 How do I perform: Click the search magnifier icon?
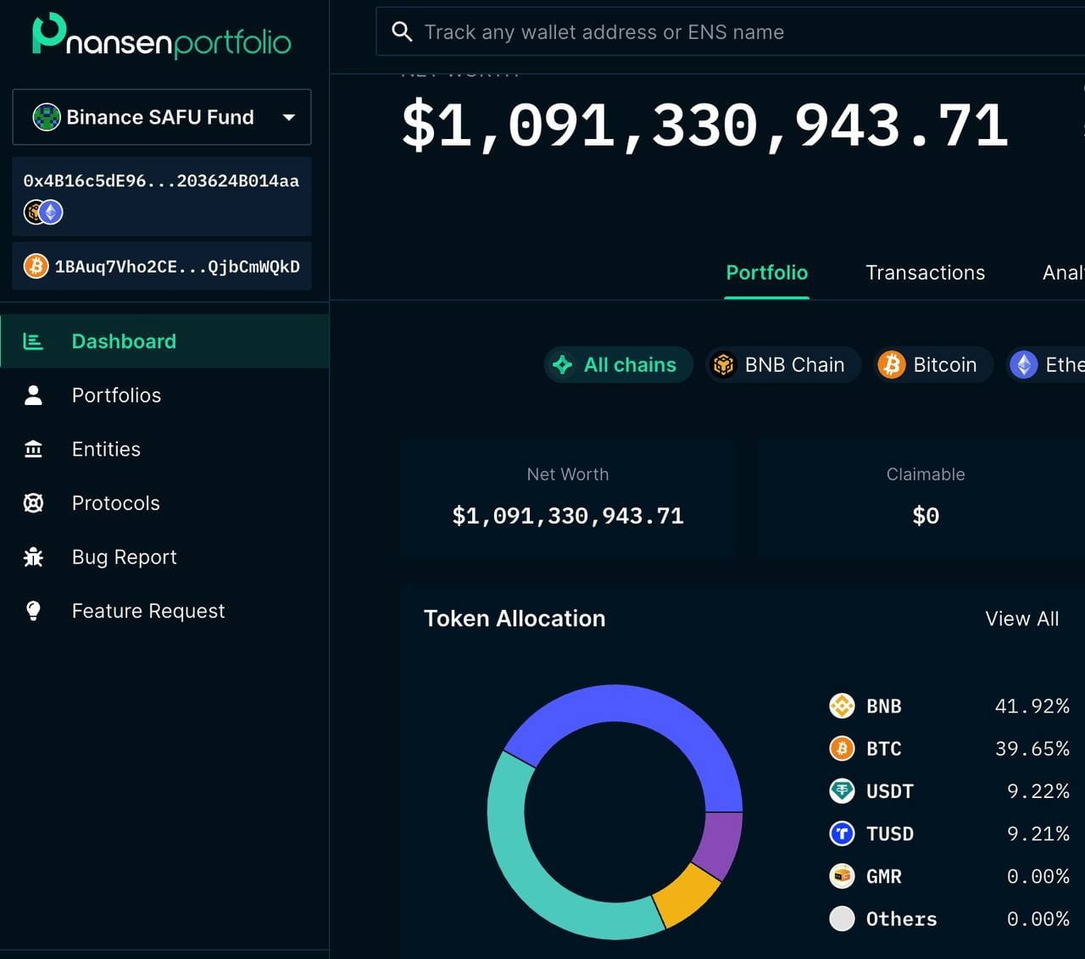[x=402, y=32]
